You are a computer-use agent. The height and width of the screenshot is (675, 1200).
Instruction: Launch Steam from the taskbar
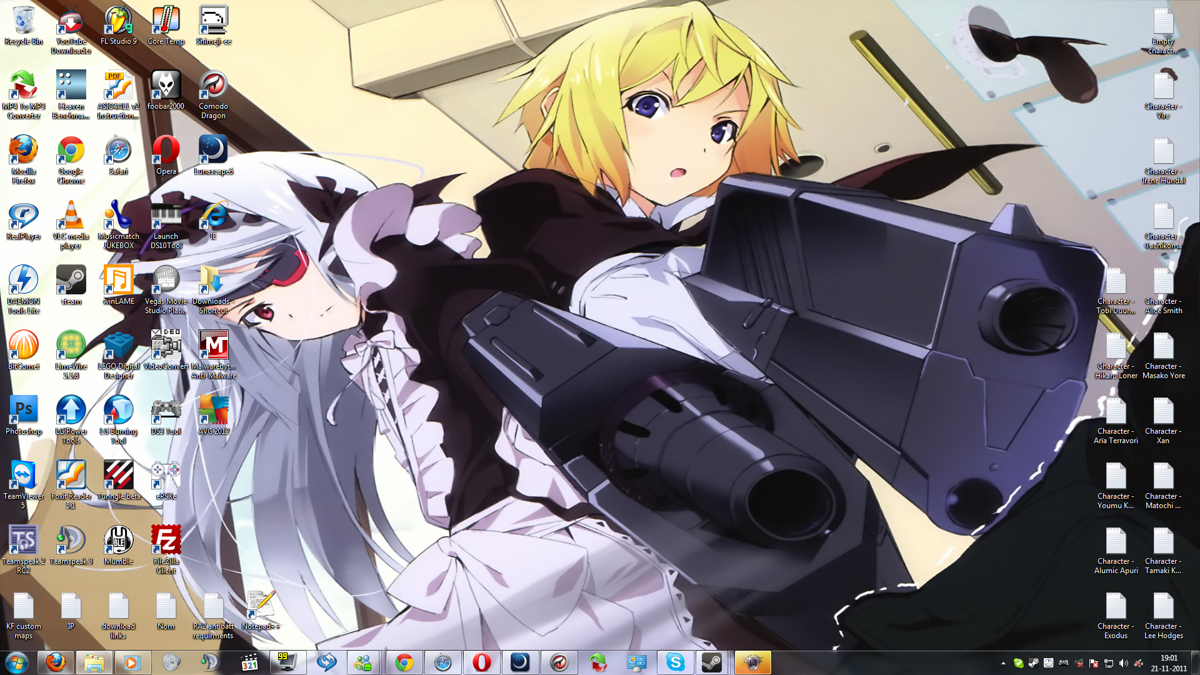[712, 662]
